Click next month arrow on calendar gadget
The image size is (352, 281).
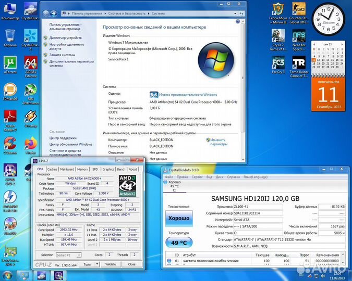(342, 44)
